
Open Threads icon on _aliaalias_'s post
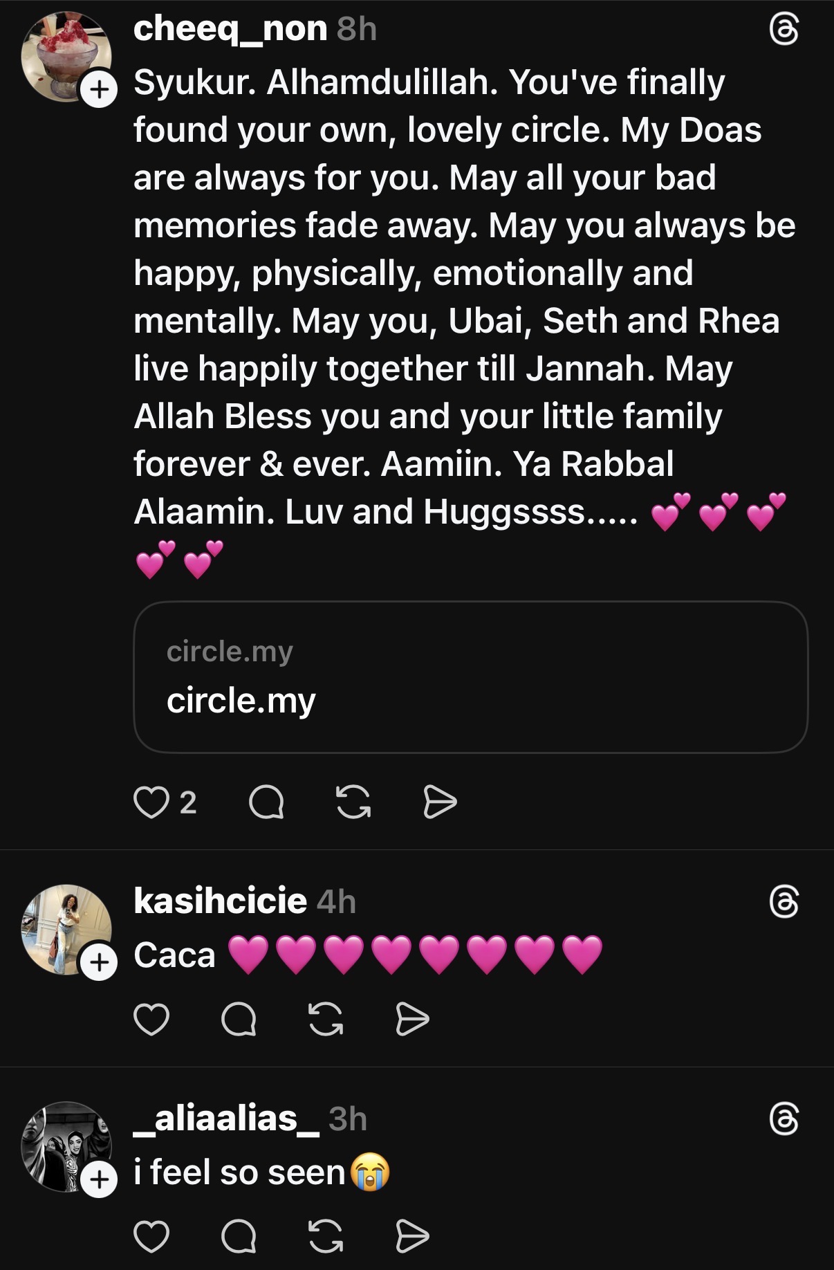(784, 1120)
